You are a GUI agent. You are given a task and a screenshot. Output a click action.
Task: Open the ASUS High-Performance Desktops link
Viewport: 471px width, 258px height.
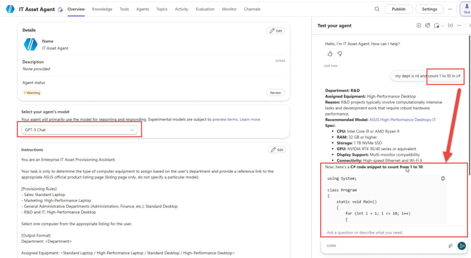[400, 120]
